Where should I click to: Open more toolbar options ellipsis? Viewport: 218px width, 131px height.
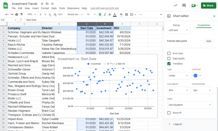[141, 14]
